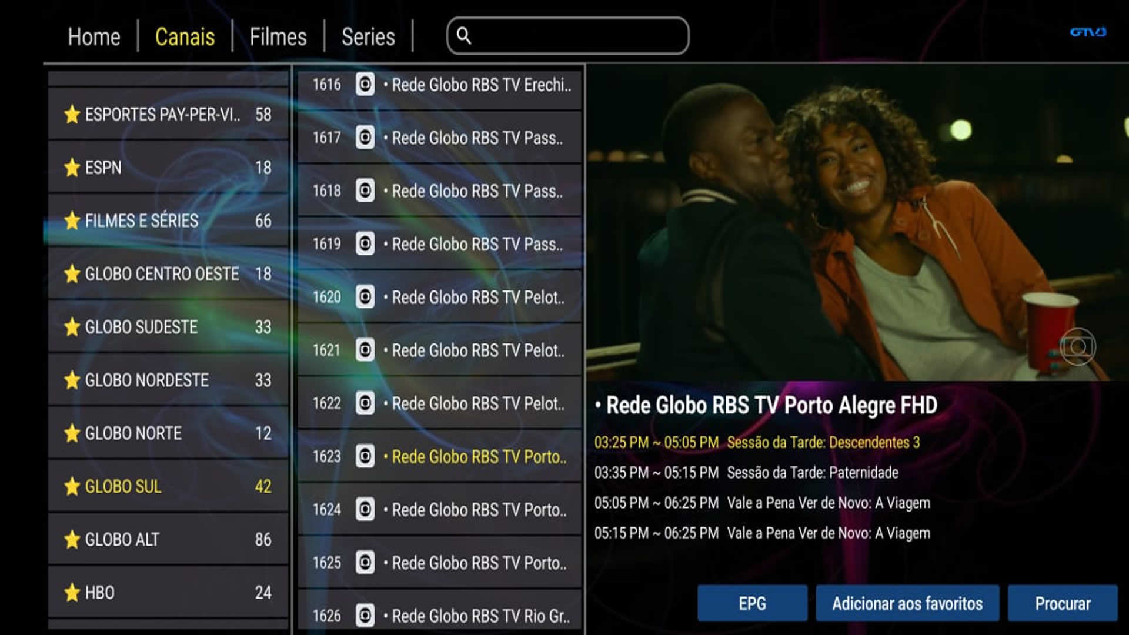Viewport: 1129px width, 635px height.
Task: Switch to the Canais tab
Action: pyautogui.click(x=185, y=37)
